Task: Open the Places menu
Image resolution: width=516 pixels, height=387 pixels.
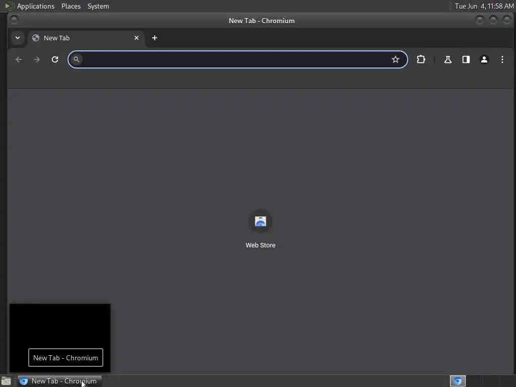Action: (x=71, y=6)
